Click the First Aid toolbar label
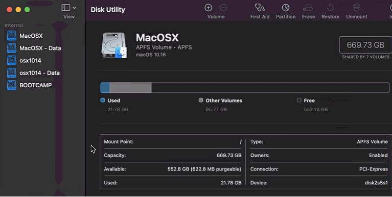Image resolution: width=392 pixels, height=197 pixels. [x=260, y=17]
